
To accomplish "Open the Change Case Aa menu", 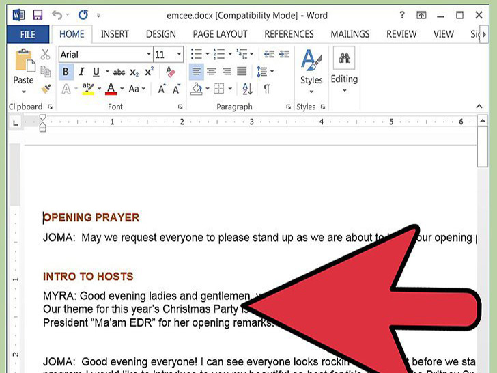I will 137,89.
